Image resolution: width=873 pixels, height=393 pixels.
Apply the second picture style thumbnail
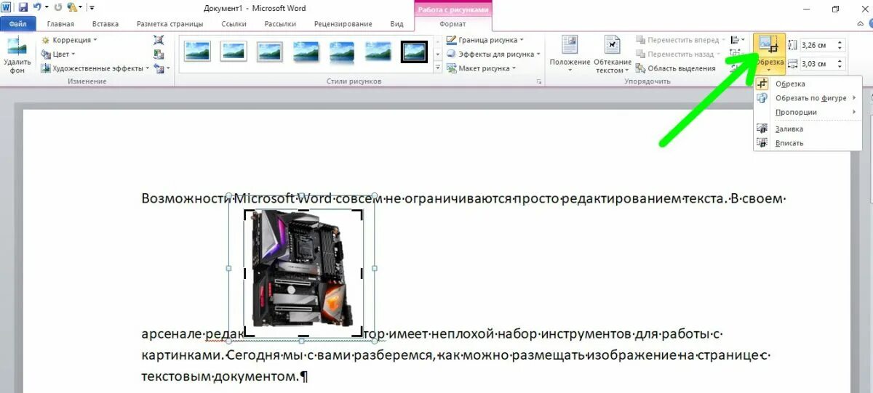234,51
